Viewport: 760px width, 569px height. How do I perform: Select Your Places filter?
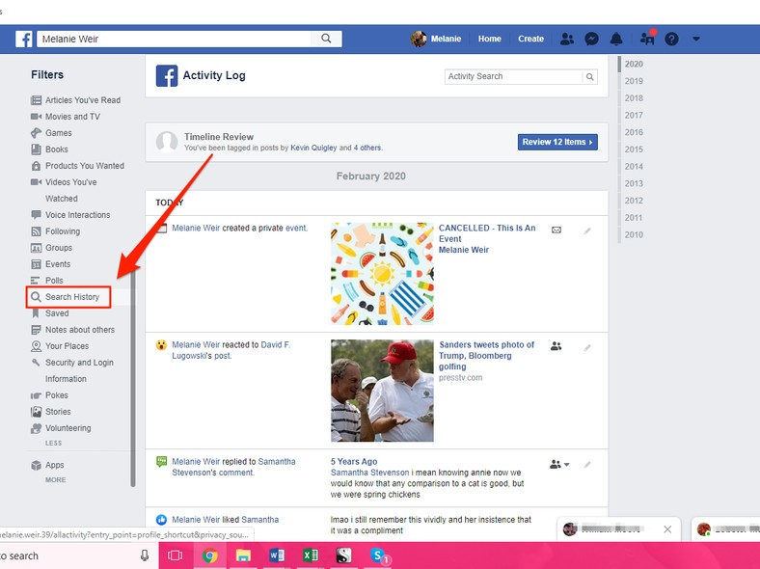[60, 346]
